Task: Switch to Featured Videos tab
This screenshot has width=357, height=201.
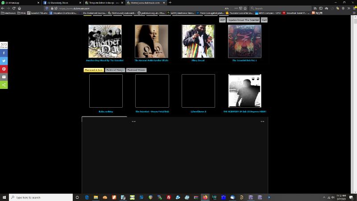Action: click(136, 70)
